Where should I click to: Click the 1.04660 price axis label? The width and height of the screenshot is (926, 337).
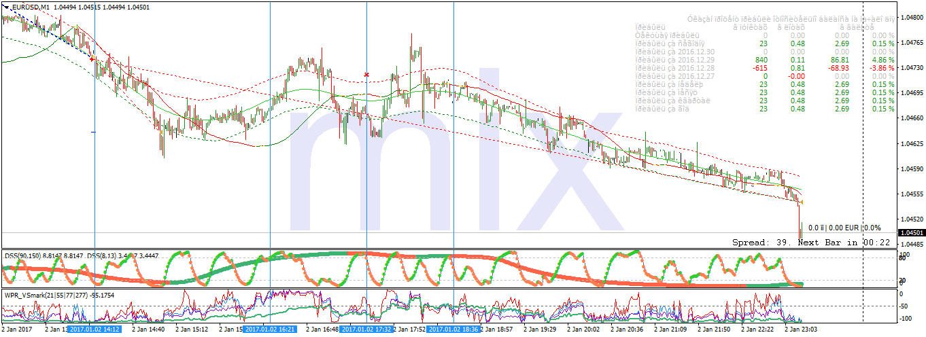coord(912,118)
